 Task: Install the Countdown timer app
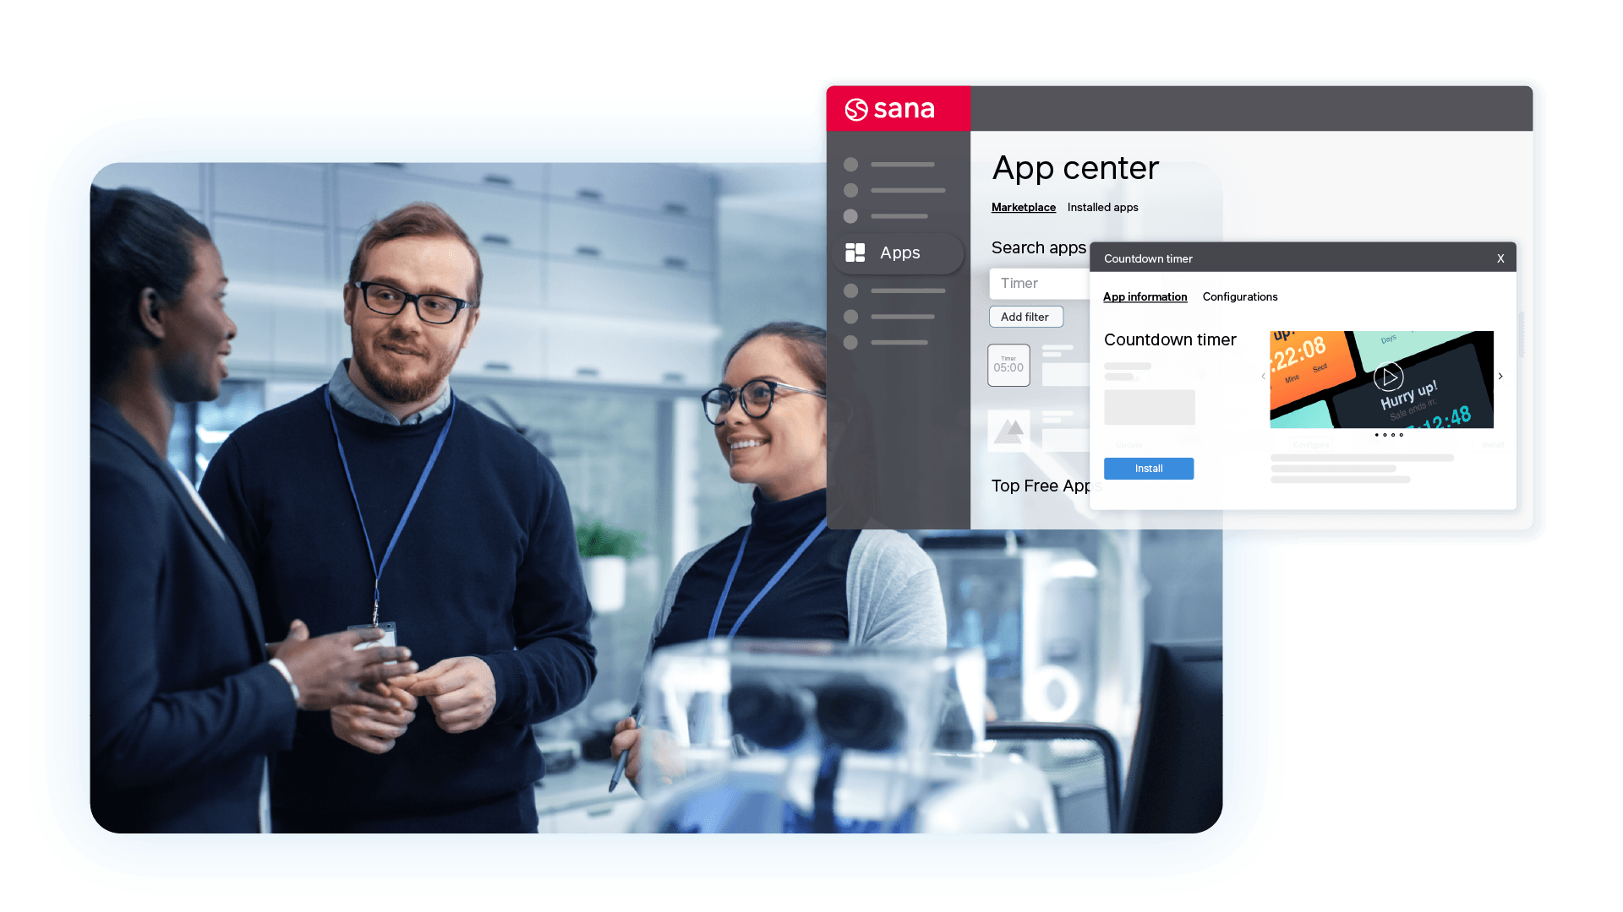(1148, 467)
